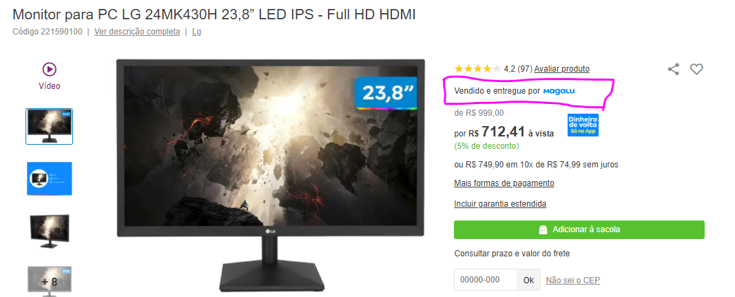This screenshot has height=297, width=735.
Task: Open Incluir garantia estendida option
Action: [500, 204]
